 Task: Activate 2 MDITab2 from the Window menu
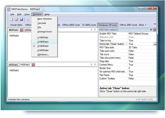tap(44, 42)
